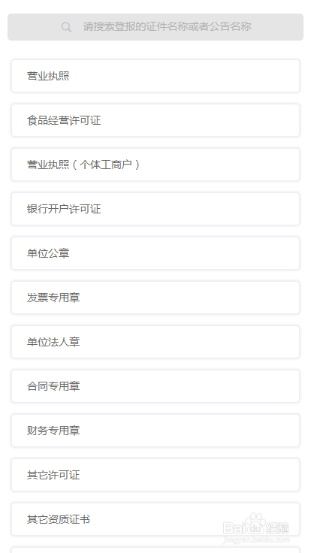The width and height of the screenshot is (311, 553).
Task: Click the jingyan.baidu.com watermark link
Action: pos(256,539)
